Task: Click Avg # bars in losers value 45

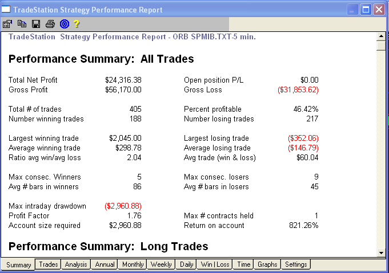Action: [314, 186]
